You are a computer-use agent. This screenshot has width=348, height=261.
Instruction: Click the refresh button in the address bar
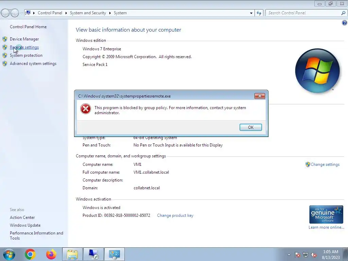259,13
